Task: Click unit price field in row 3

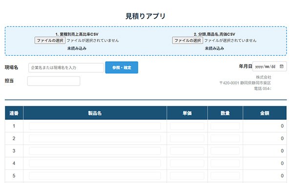Action: [187, 151]
